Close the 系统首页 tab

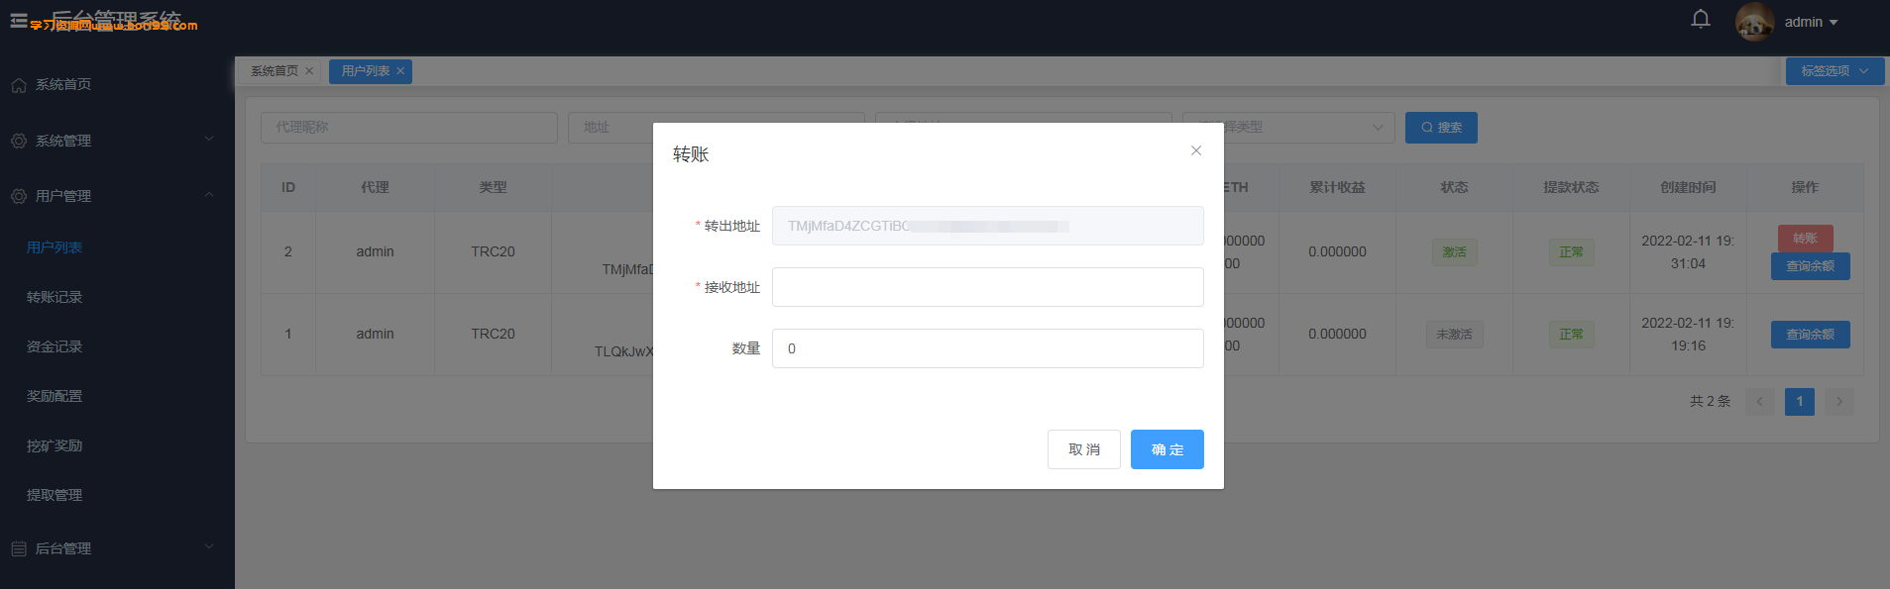click(x=309, y=71)
